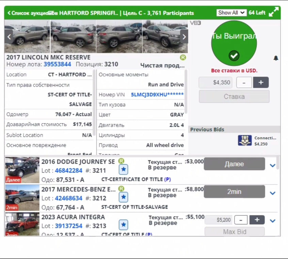
Task: Open lot number 39553844 link
Action: [x=57, y=64]
